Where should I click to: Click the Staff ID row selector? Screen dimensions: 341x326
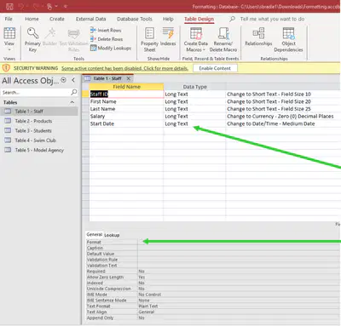tap(85, 94)
